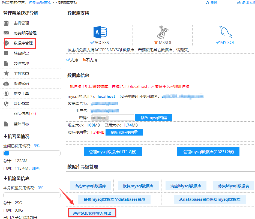Click the ACCESS database logo icon

pyautogui.click(x=100, y=32)
